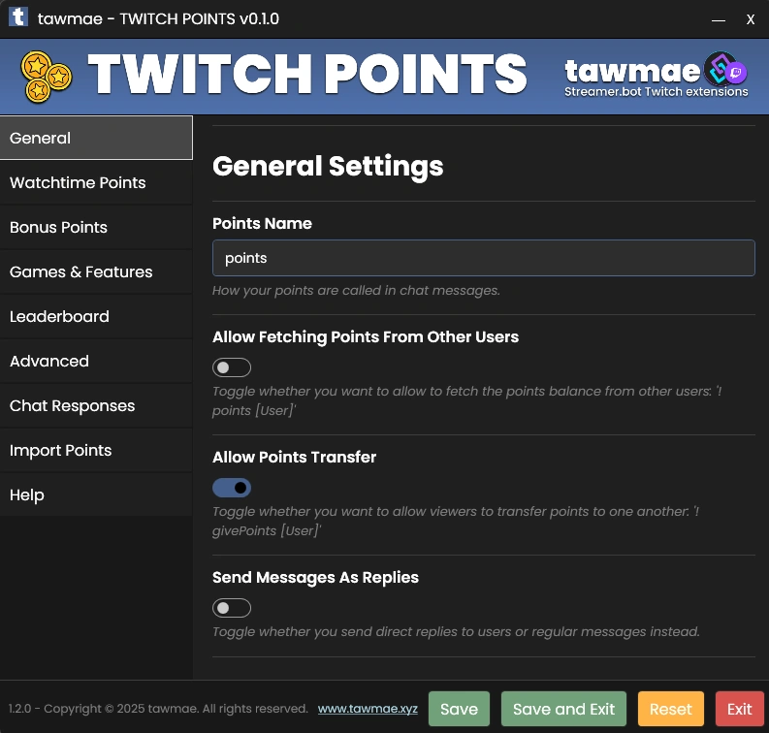Disable the Allow Points Transfer switch
Image resolution: width=769 pixels, height=733 pixels.
[x=232, y=488]
